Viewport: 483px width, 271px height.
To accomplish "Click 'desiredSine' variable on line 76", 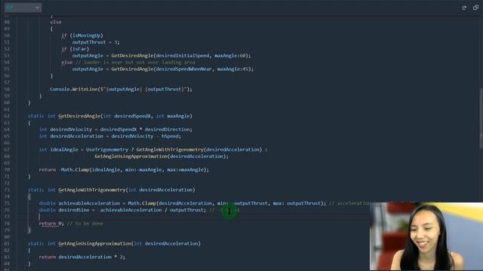I will 74,210.
